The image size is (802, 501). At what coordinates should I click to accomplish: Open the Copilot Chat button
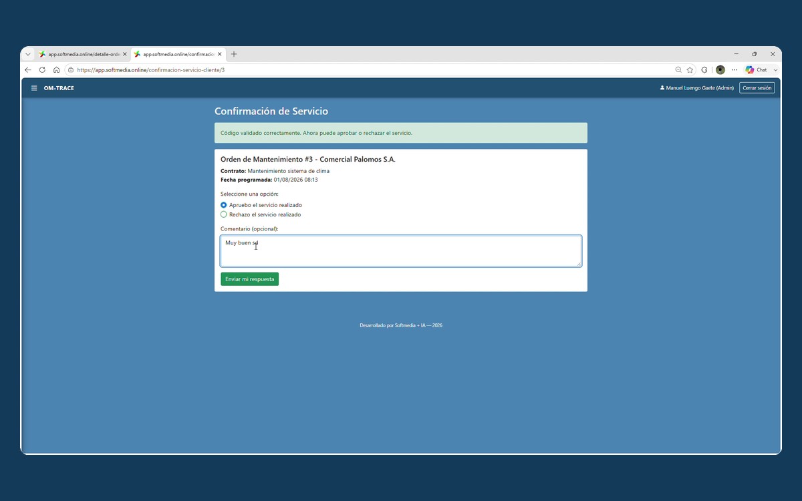[757, 69]
